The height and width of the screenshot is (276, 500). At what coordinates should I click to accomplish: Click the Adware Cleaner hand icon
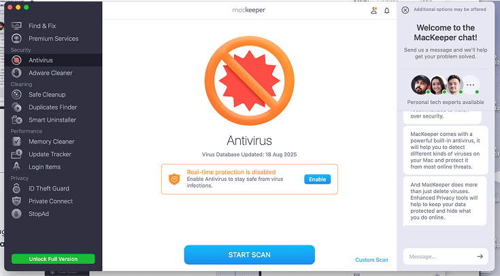pos(16,73)
